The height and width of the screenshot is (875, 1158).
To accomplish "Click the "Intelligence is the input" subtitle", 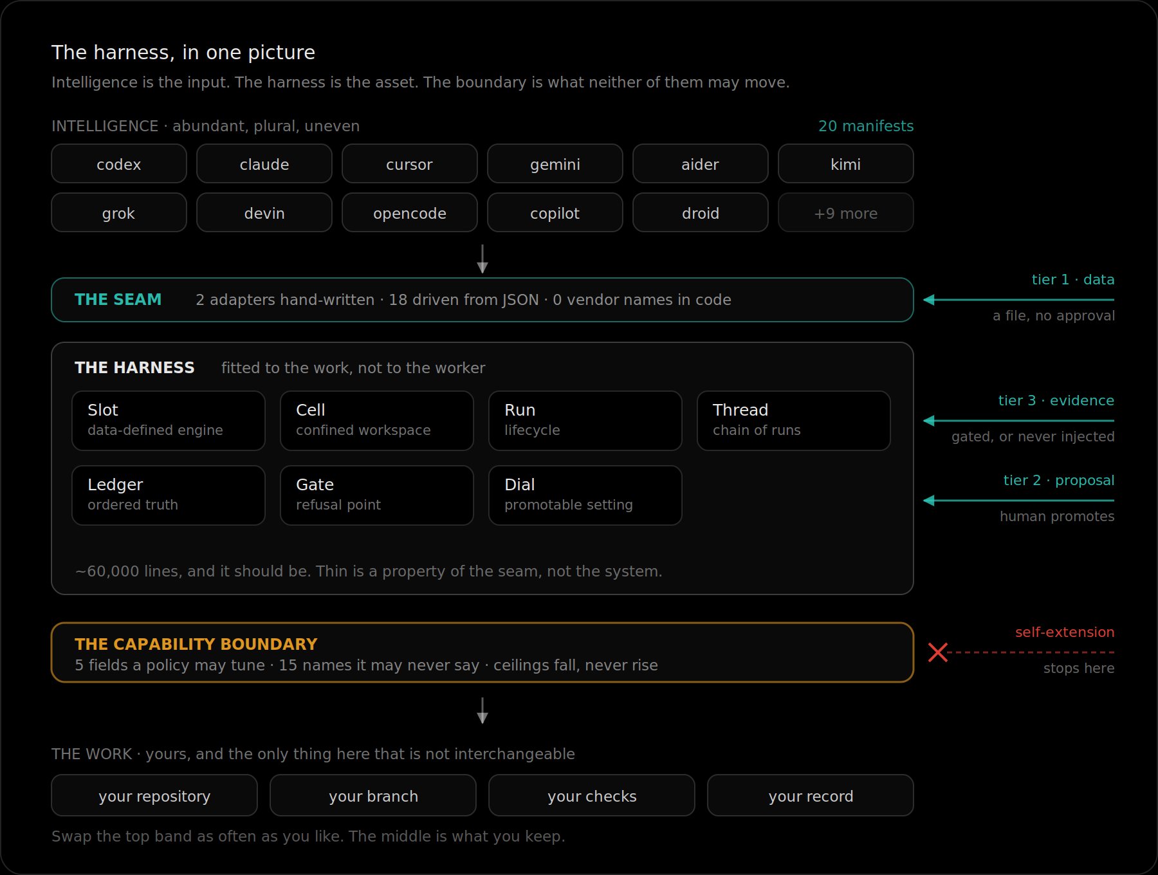I will [421, 82].
